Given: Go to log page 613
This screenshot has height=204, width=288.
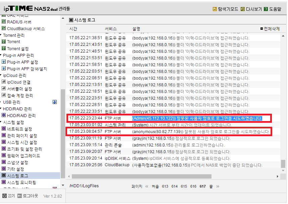Looking at the screenshot, I should point(165,186).
